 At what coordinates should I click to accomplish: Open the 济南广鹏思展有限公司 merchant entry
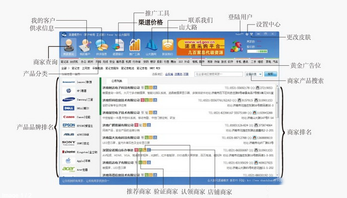(118, 125)
